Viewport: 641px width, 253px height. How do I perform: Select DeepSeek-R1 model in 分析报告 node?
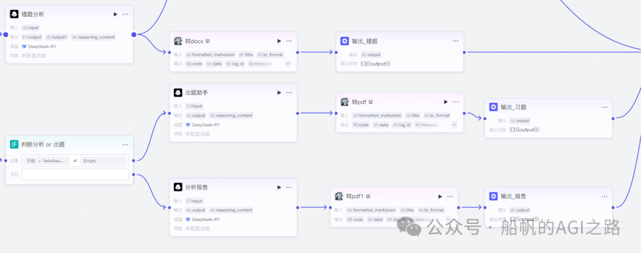click(203, 219)
